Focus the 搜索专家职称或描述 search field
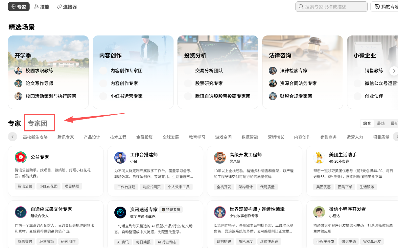The width and height of the screenshot is (398, 248). coord(331,7)
